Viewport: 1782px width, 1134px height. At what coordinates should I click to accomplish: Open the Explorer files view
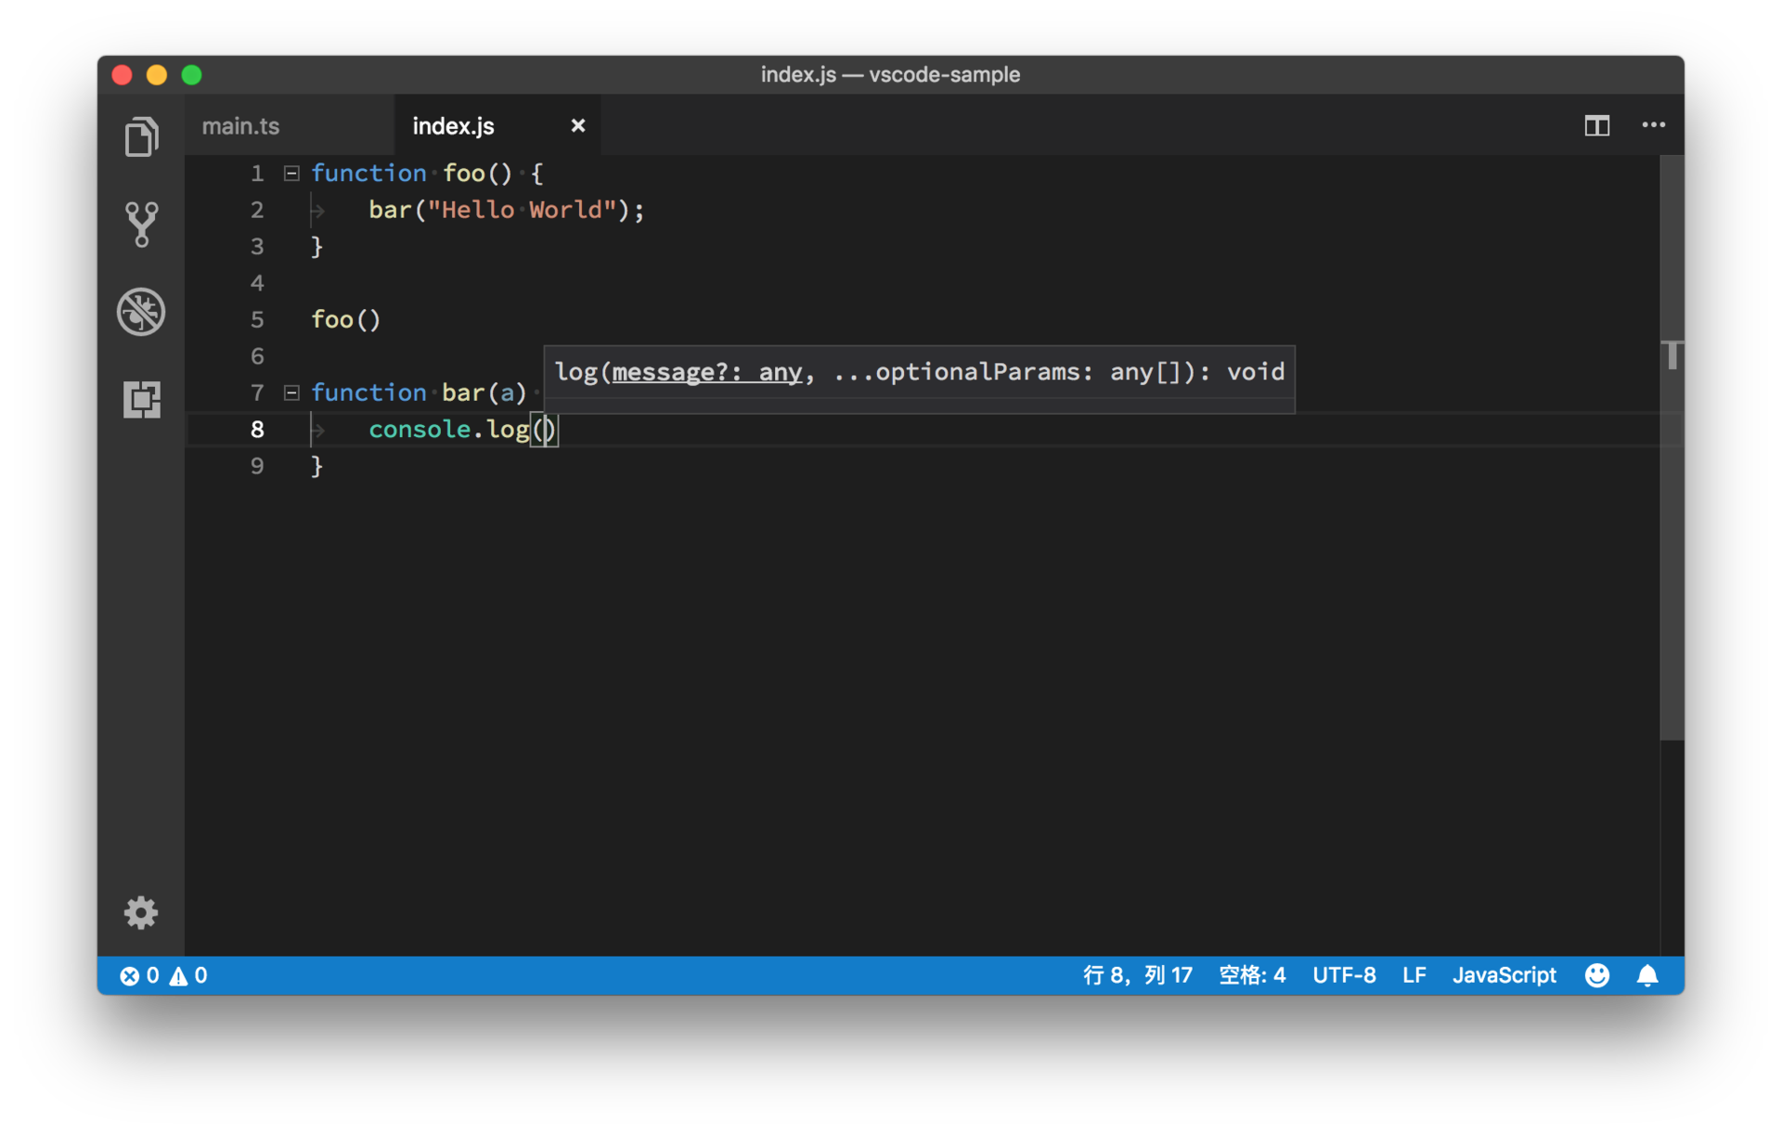coord(141,137)
